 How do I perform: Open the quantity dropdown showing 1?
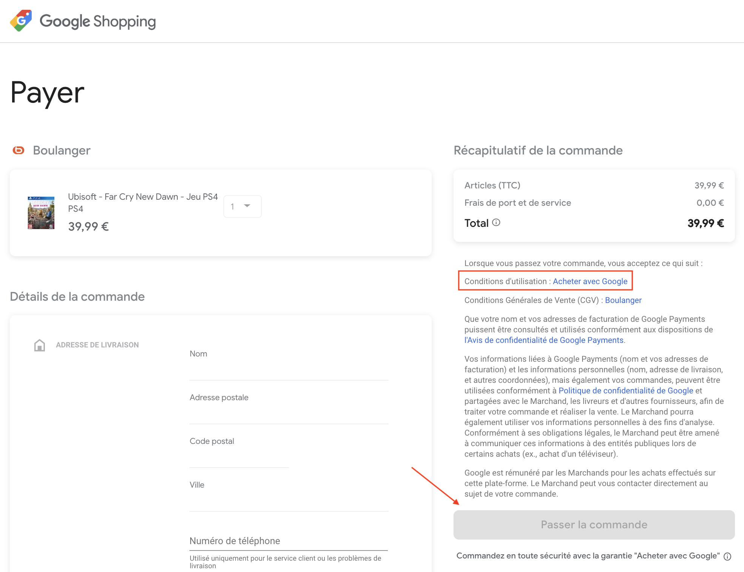(x=242, y=206)
